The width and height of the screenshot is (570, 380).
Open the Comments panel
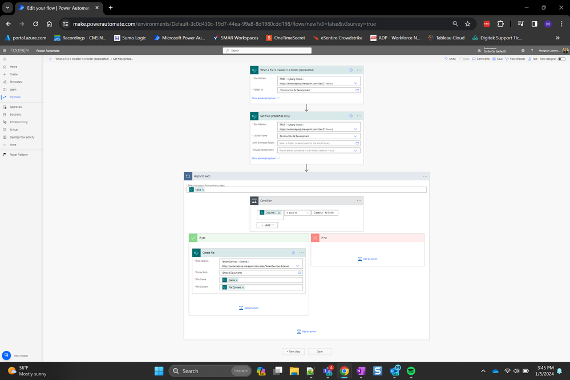pyautogui.click(x=480, y=59)
